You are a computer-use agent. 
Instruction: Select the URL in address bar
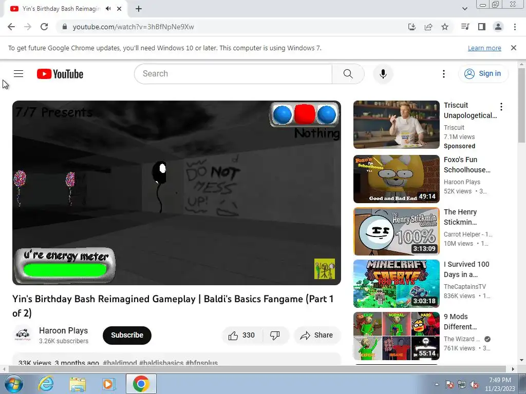pyautogui.click(x=134, y=27)
